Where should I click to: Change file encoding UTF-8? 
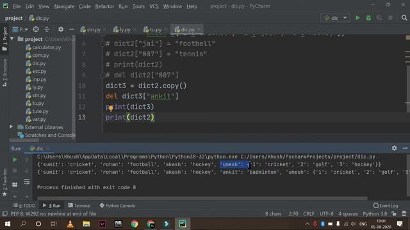pos(326,213)
